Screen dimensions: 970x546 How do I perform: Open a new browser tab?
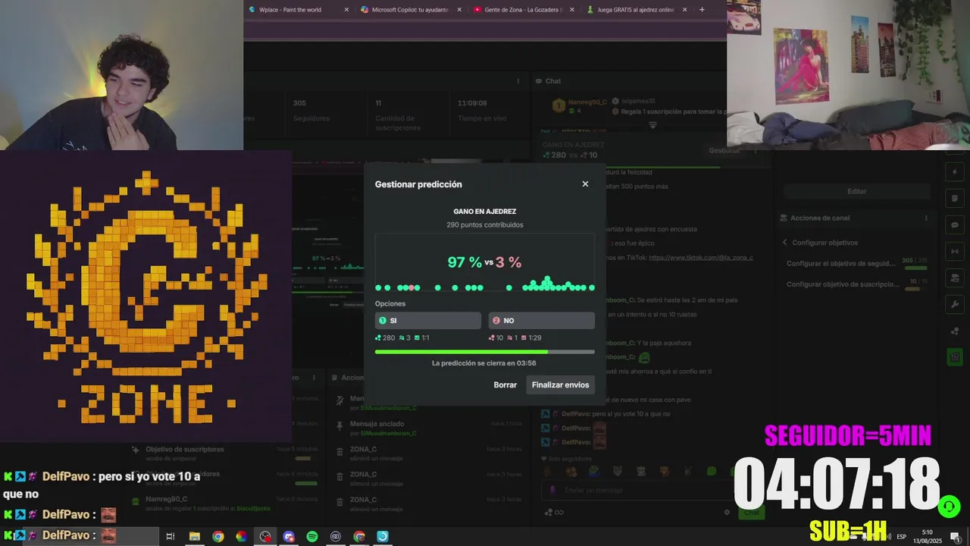pyautogui.click(x=702, y=10)
